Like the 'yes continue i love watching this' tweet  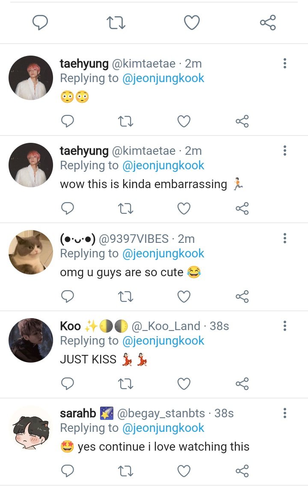coord(184,471)
